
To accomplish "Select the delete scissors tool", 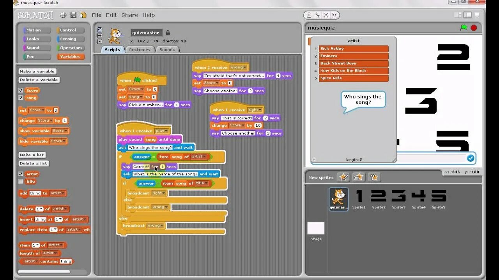I will (x=318, y=15).
